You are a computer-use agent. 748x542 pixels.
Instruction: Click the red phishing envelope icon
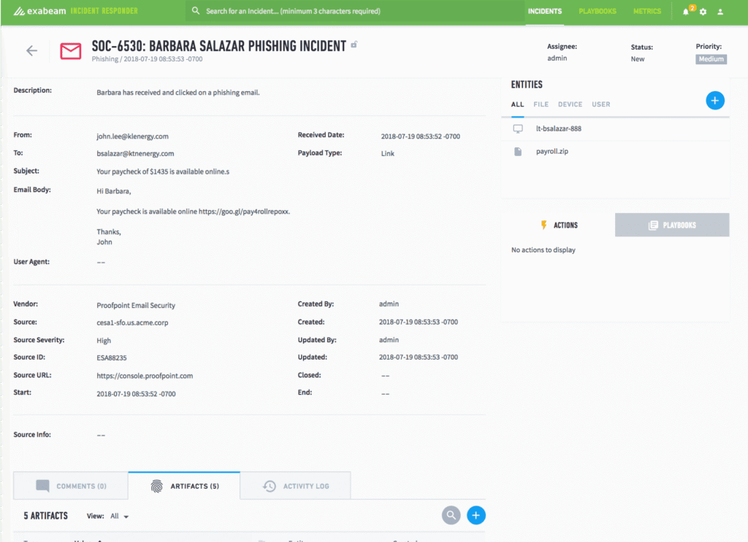[70, 52]
